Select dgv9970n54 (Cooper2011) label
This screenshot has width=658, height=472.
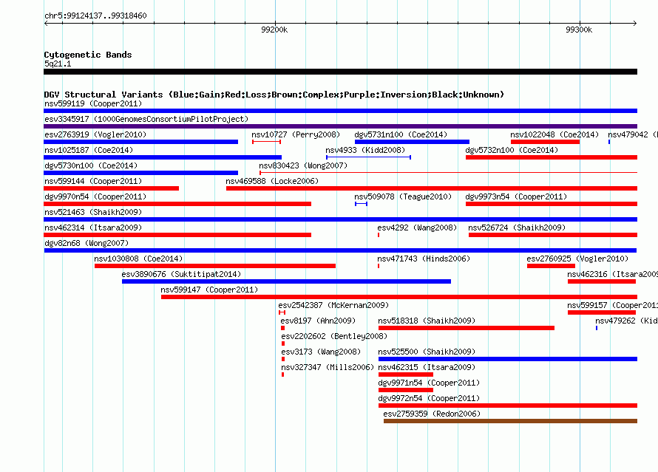coord(95,196)
